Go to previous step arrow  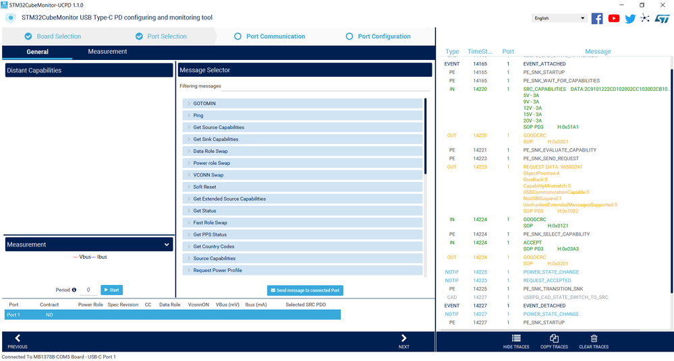click(x=18, y=338)
